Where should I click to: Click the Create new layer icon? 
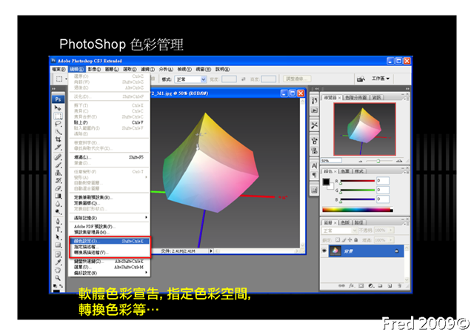[x=390, y=285]
